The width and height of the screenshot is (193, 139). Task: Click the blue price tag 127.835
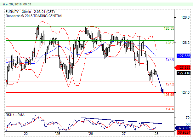184,56
